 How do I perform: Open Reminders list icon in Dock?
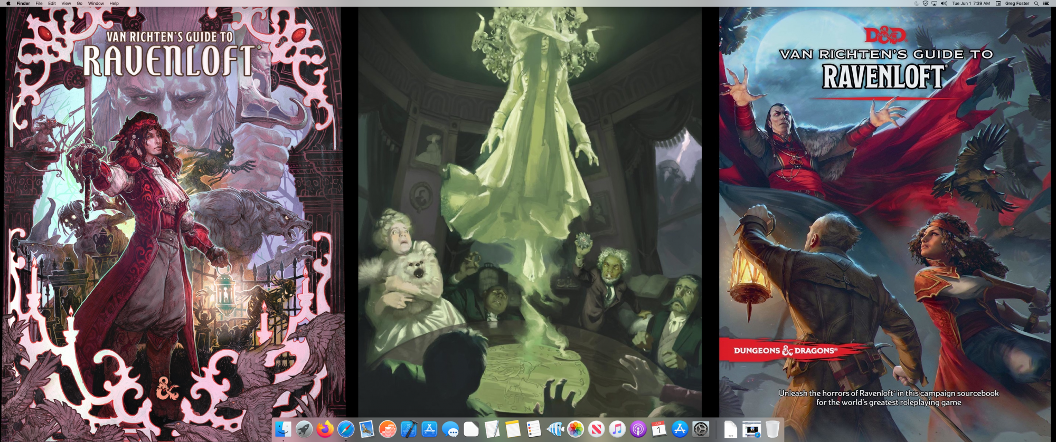coord(534,429)
